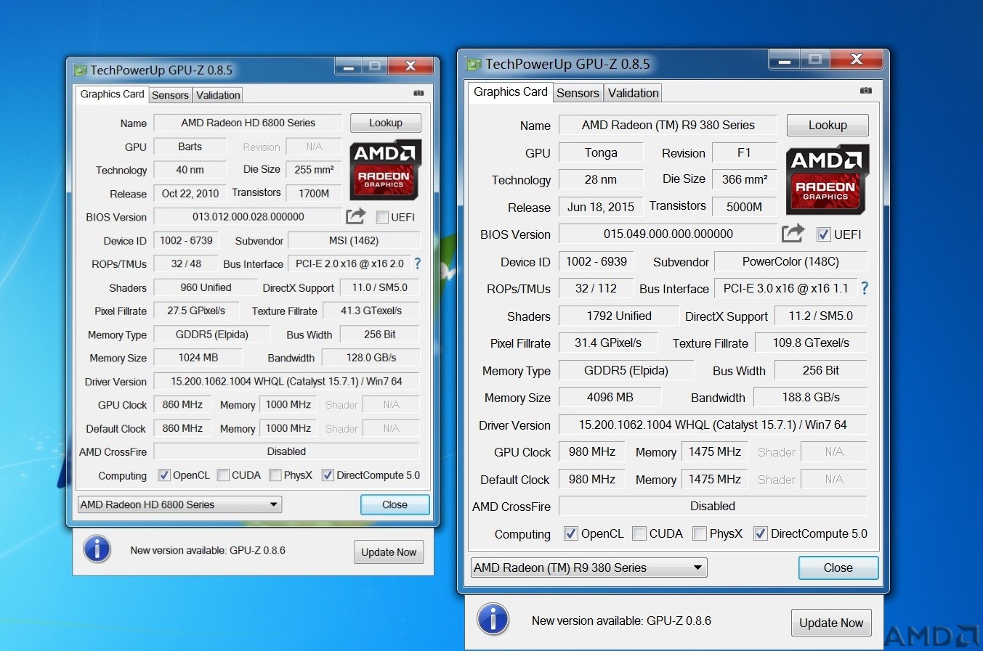Open Validation tab in left window

click(x=218, y=95)
